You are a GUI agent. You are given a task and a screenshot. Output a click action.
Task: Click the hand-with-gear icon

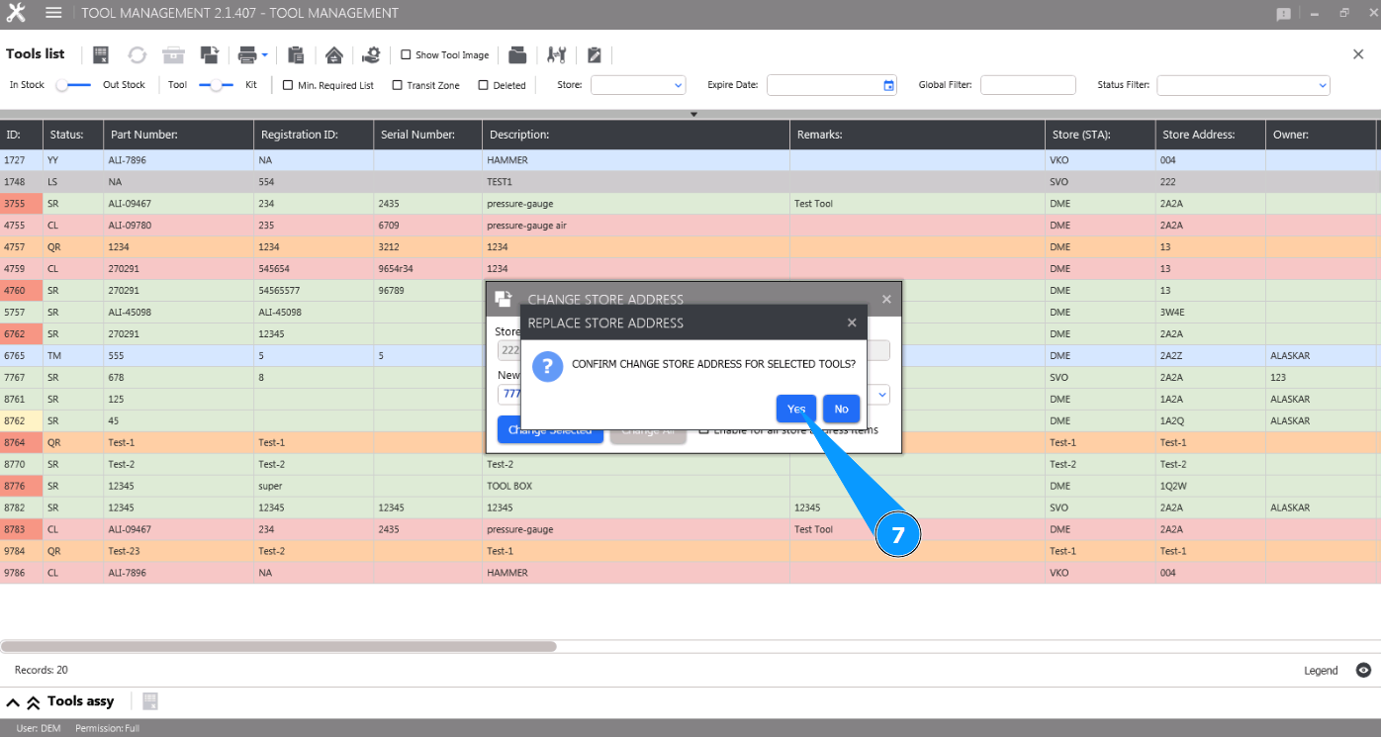371,54
